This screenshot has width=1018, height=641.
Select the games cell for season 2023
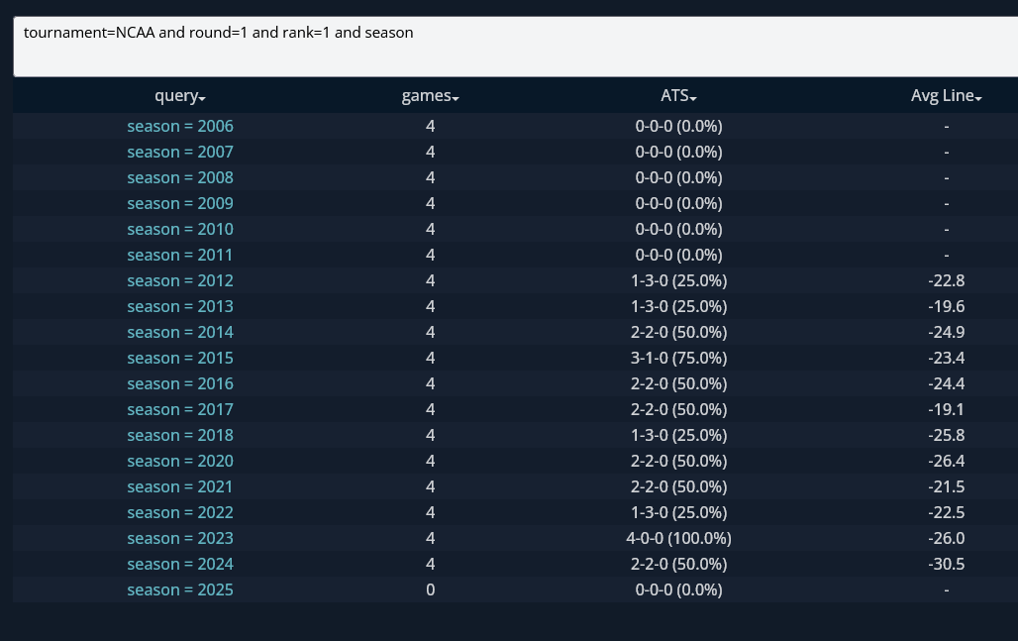430,538
